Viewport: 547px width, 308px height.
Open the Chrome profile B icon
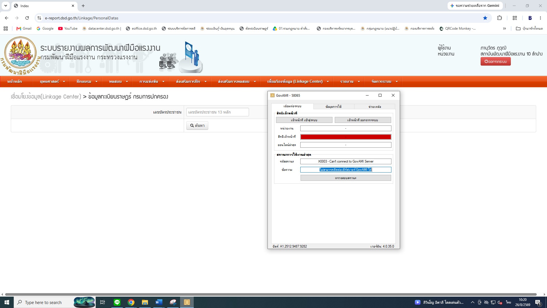click(530, 18)
